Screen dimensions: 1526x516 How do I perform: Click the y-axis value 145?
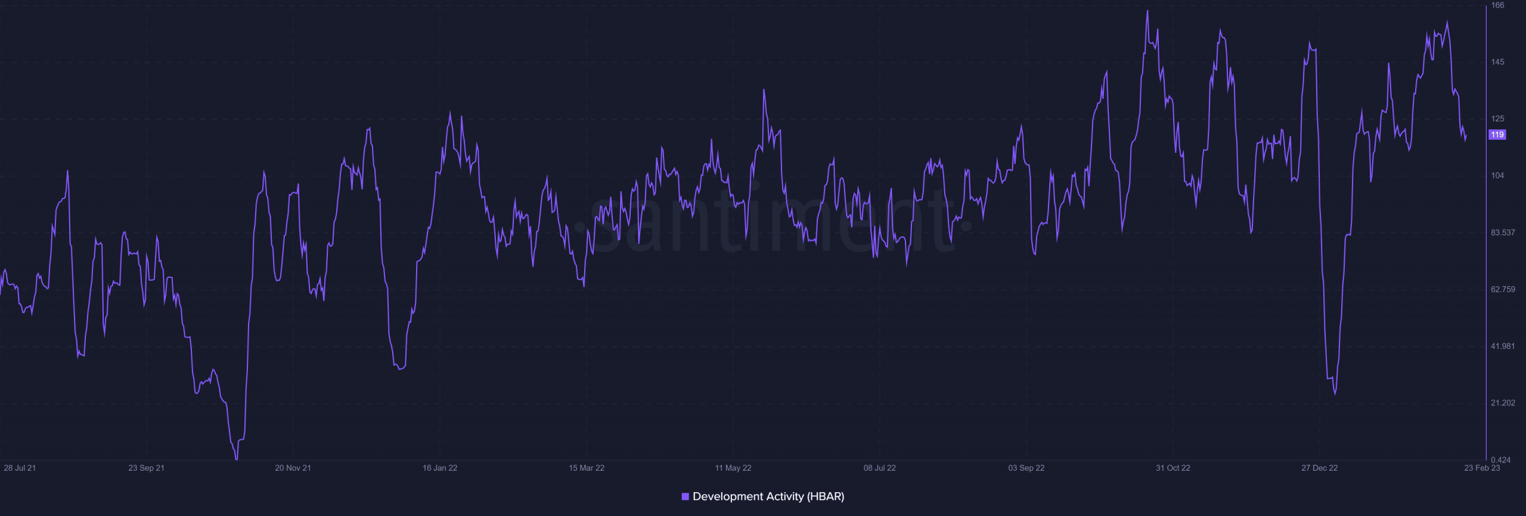pyautogui.click(x=1497, y=62)
